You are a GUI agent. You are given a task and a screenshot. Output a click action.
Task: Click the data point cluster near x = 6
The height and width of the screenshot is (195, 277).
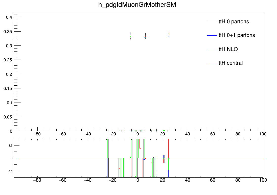[x=145, y=36]
